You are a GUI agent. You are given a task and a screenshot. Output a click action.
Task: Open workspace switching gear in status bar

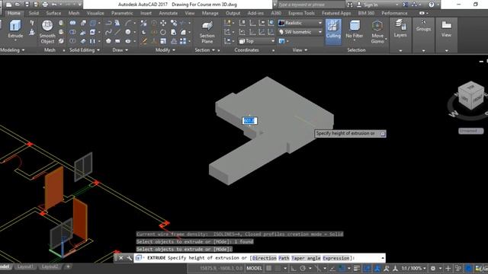coord(433,268)
